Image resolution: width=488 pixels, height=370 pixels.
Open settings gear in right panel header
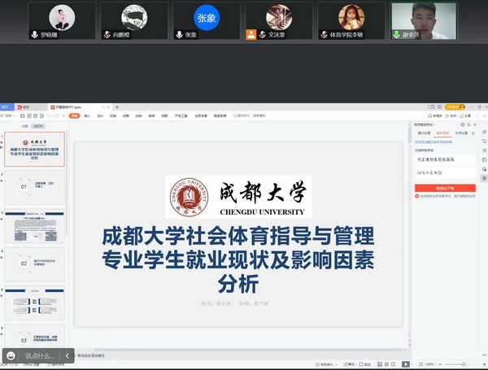[463, 124]
